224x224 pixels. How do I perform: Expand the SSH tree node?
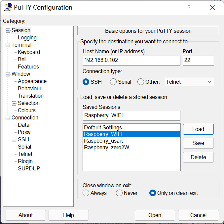(x=14, y=140)
